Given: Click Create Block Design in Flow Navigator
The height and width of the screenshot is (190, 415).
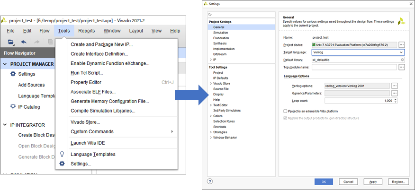Looking at the screenshot, I should pyautogui.click(x=36, y=135).
